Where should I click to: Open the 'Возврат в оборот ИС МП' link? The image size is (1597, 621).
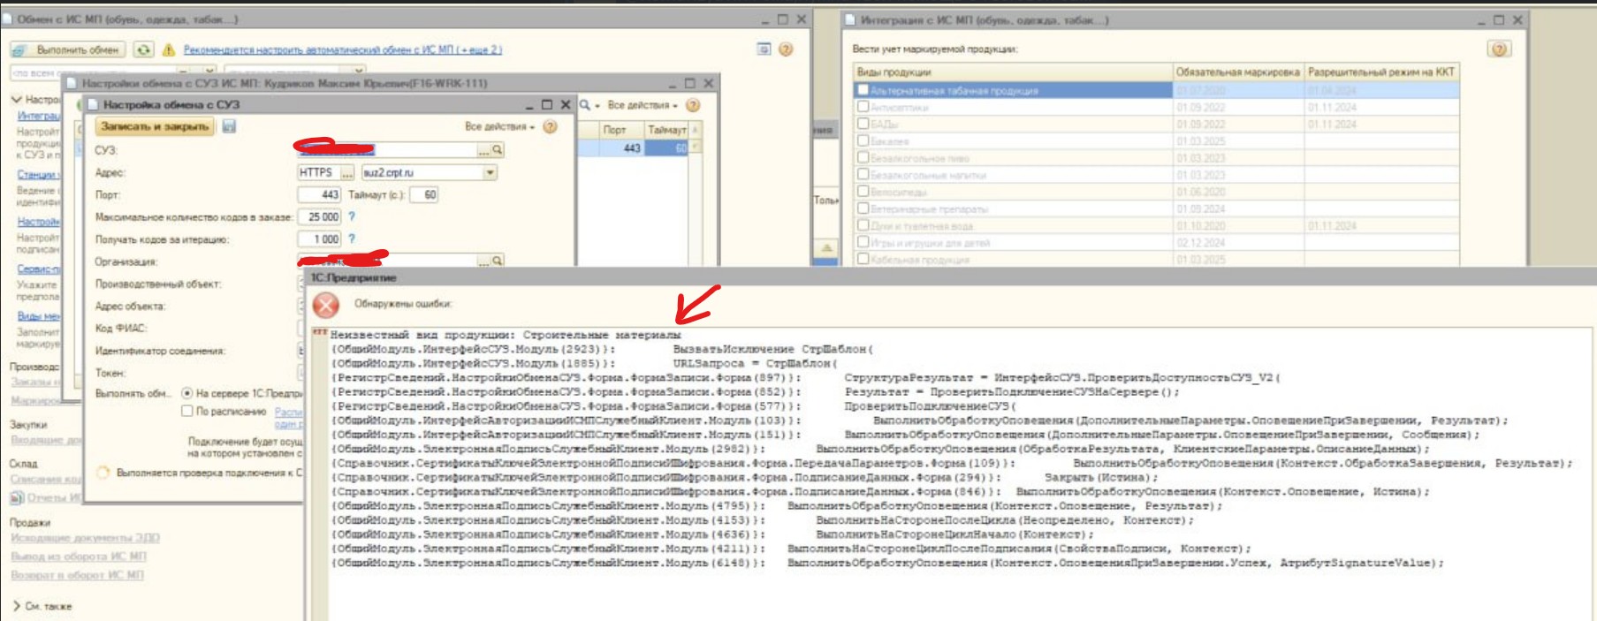77,575
